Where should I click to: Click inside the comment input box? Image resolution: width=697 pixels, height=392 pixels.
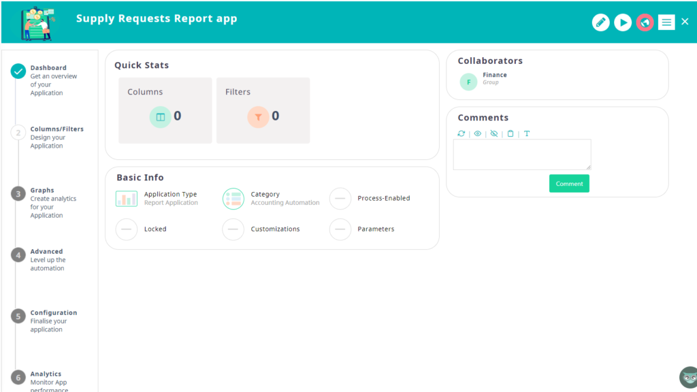521,154
